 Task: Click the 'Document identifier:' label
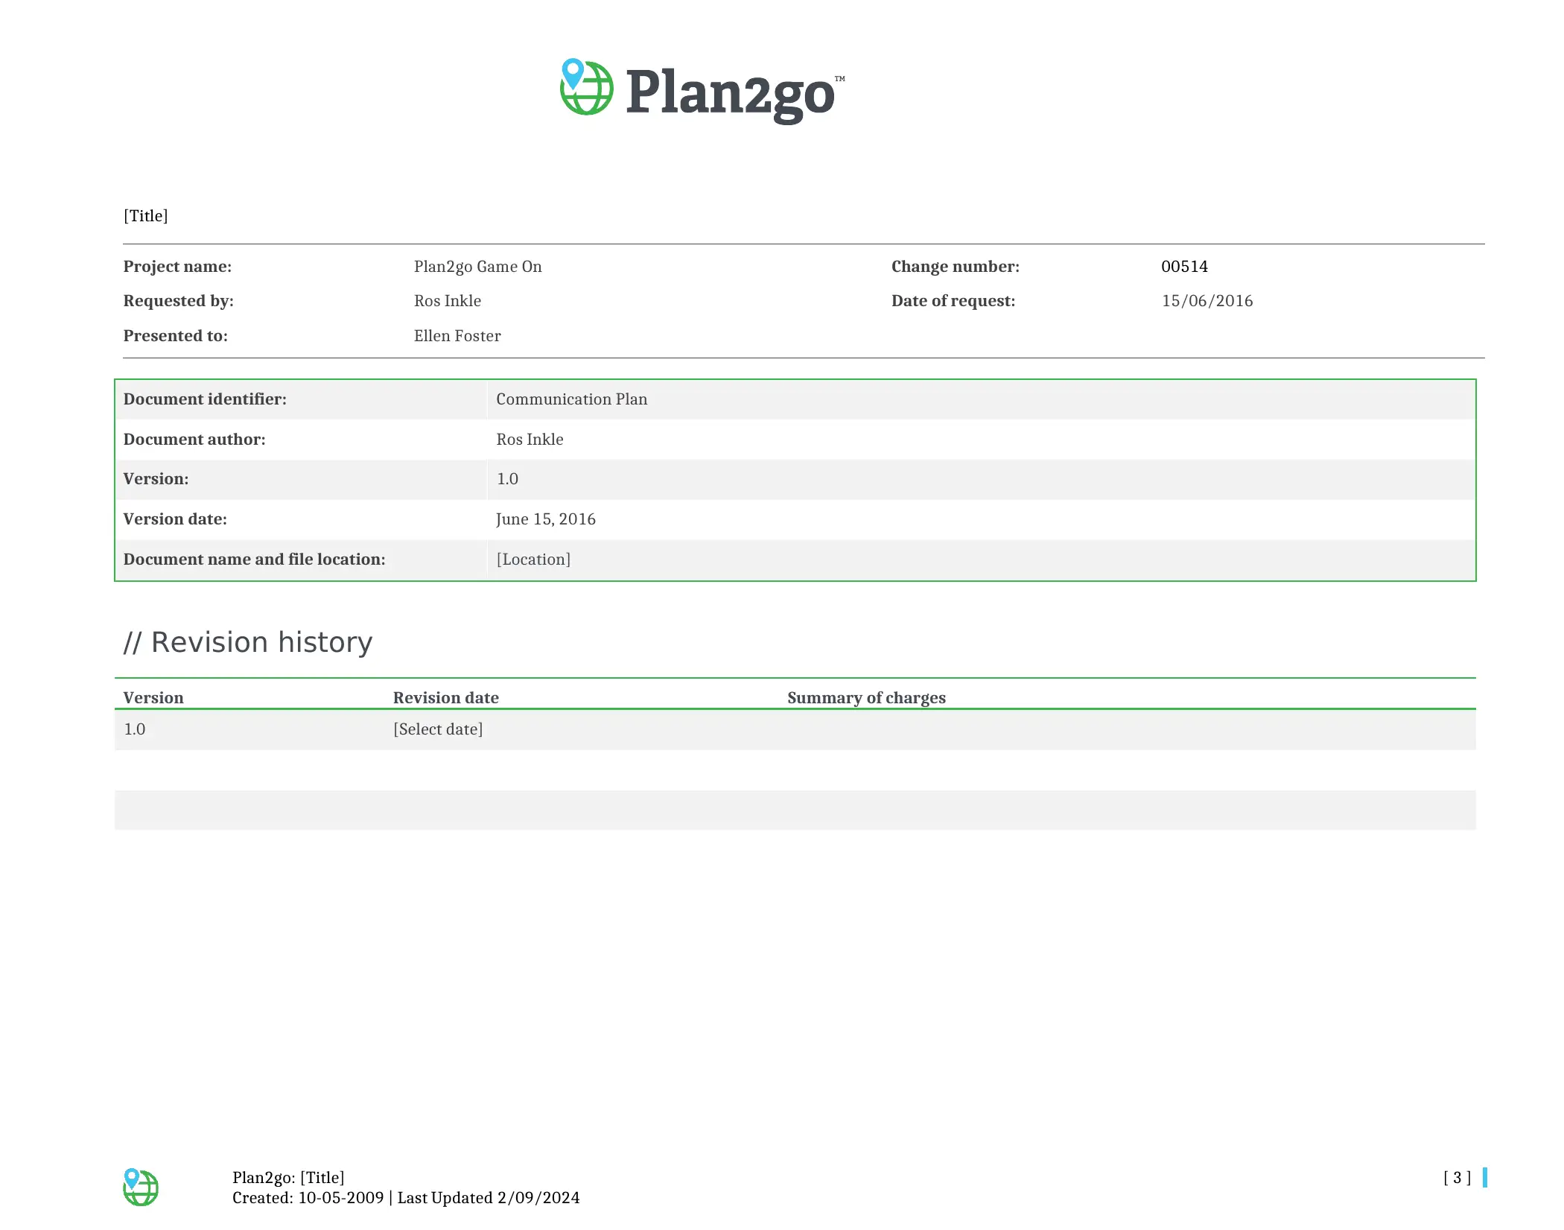[205, 399]
